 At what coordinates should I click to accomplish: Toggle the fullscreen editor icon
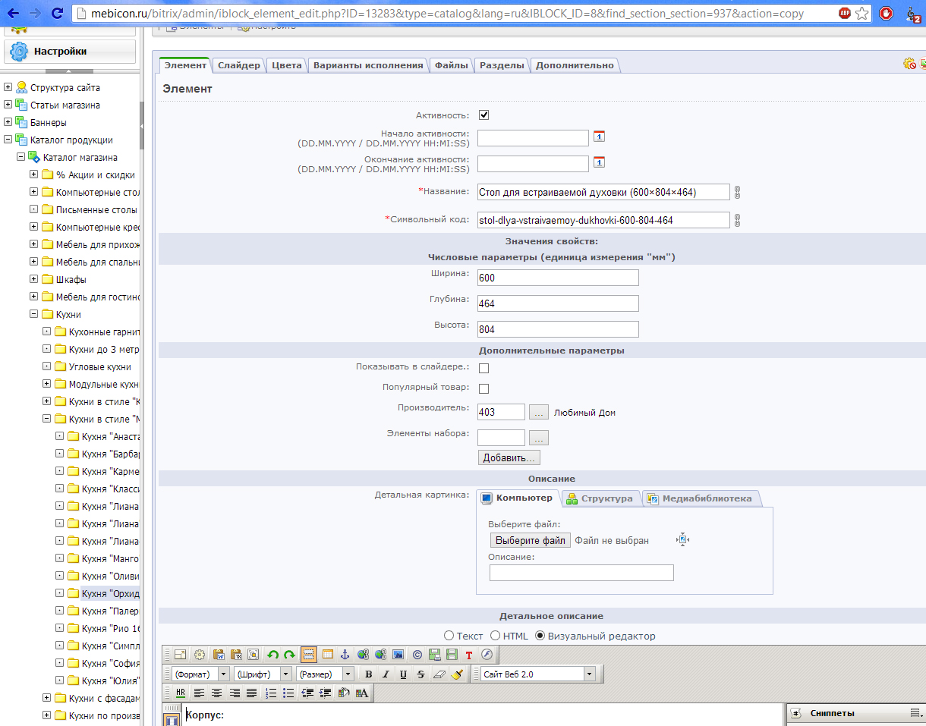point(181,654)
